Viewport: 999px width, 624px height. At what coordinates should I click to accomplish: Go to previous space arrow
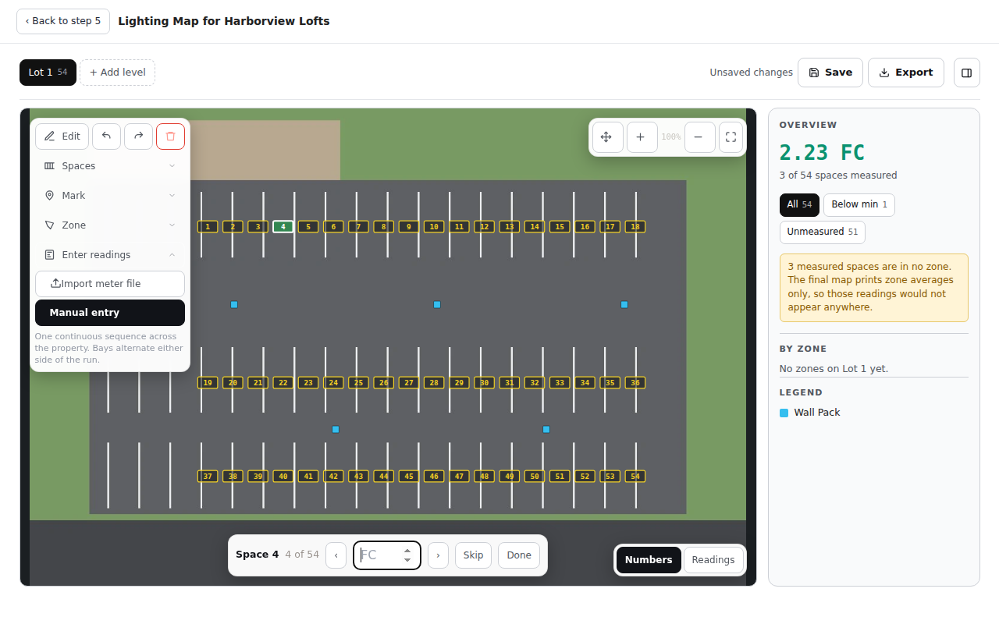coord(336,555)
